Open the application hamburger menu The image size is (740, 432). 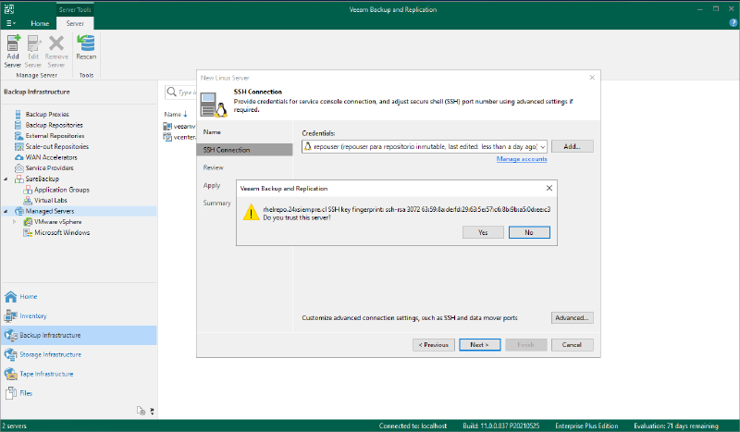(x=10, y=23)
